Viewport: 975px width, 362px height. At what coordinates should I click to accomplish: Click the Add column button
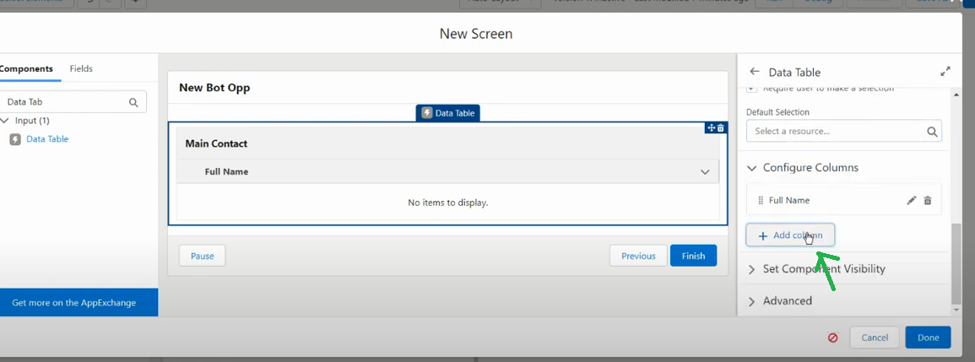(x=790, y=235)
